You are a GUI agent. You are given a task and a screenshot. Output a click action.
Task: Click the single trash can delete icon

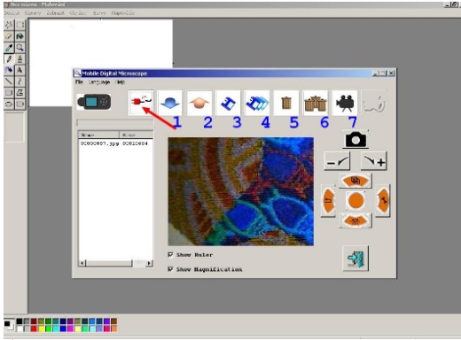coord(286,103)
